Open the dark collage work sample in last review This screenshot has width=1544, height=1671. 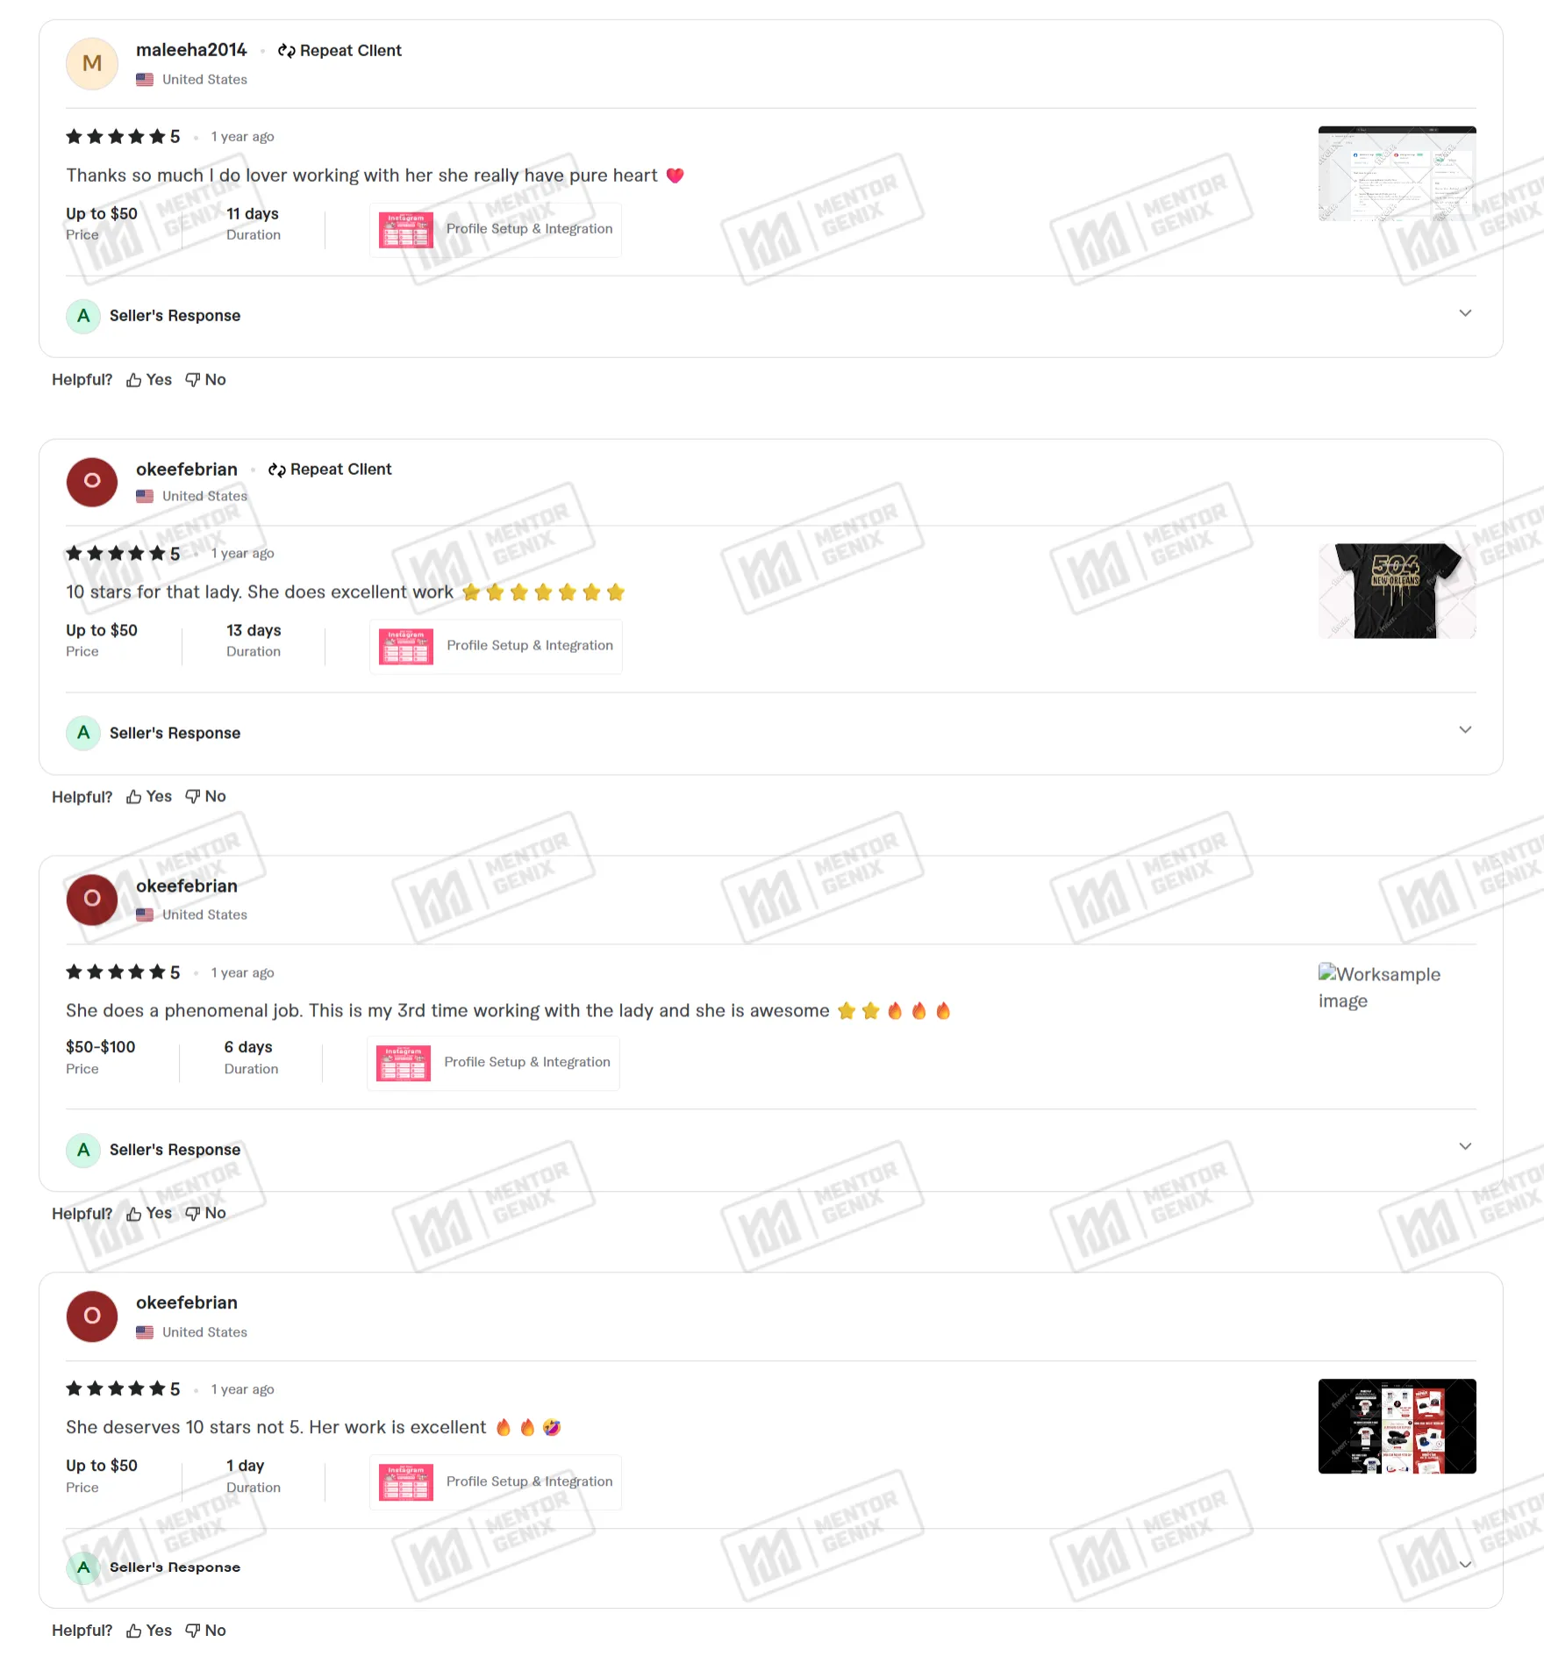pyautogui.click(x=1397, y=1426)
